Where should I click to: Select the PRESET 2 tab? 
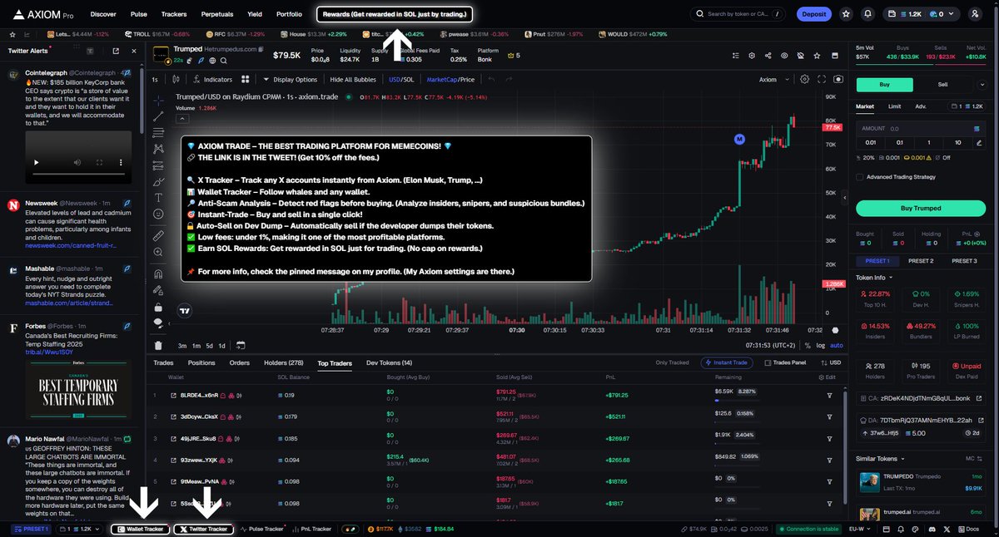click(920, 260)
